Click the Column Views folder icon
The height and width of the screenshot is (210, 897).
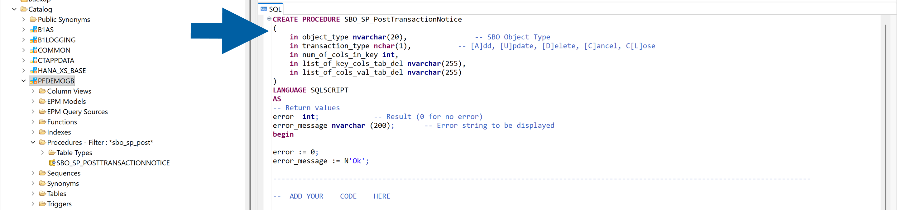click(x=42, y=91)
